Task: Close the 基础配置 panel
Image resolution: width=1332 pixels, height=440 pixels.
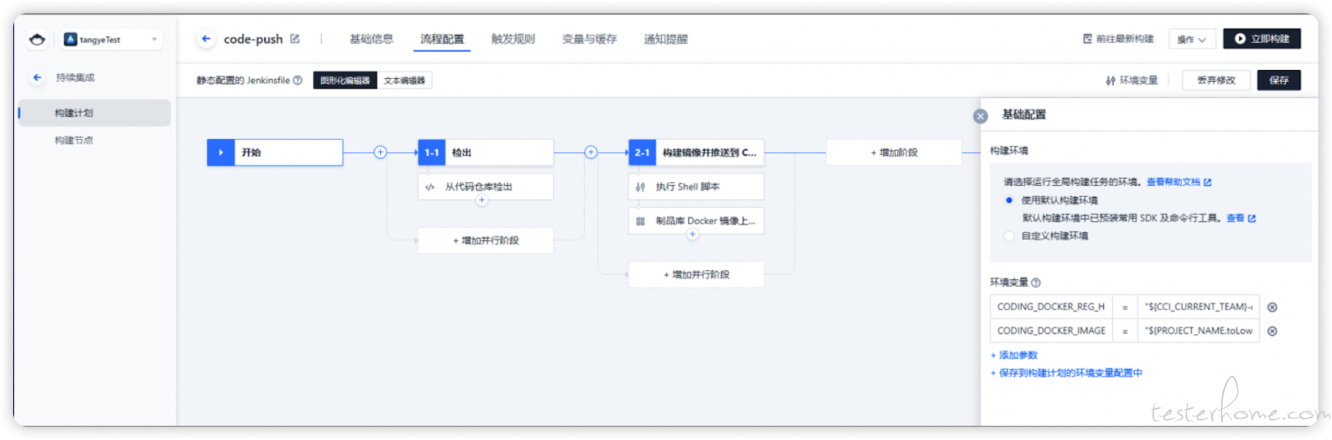Action: click(980, 116)
